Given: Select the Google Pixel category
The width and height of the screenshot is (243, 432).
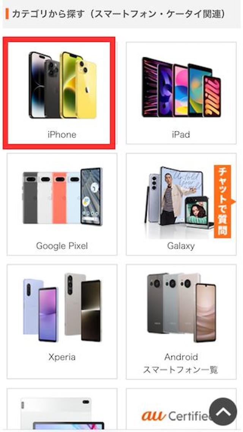Looking at the screenshot, I should click(x=62, y=204).
